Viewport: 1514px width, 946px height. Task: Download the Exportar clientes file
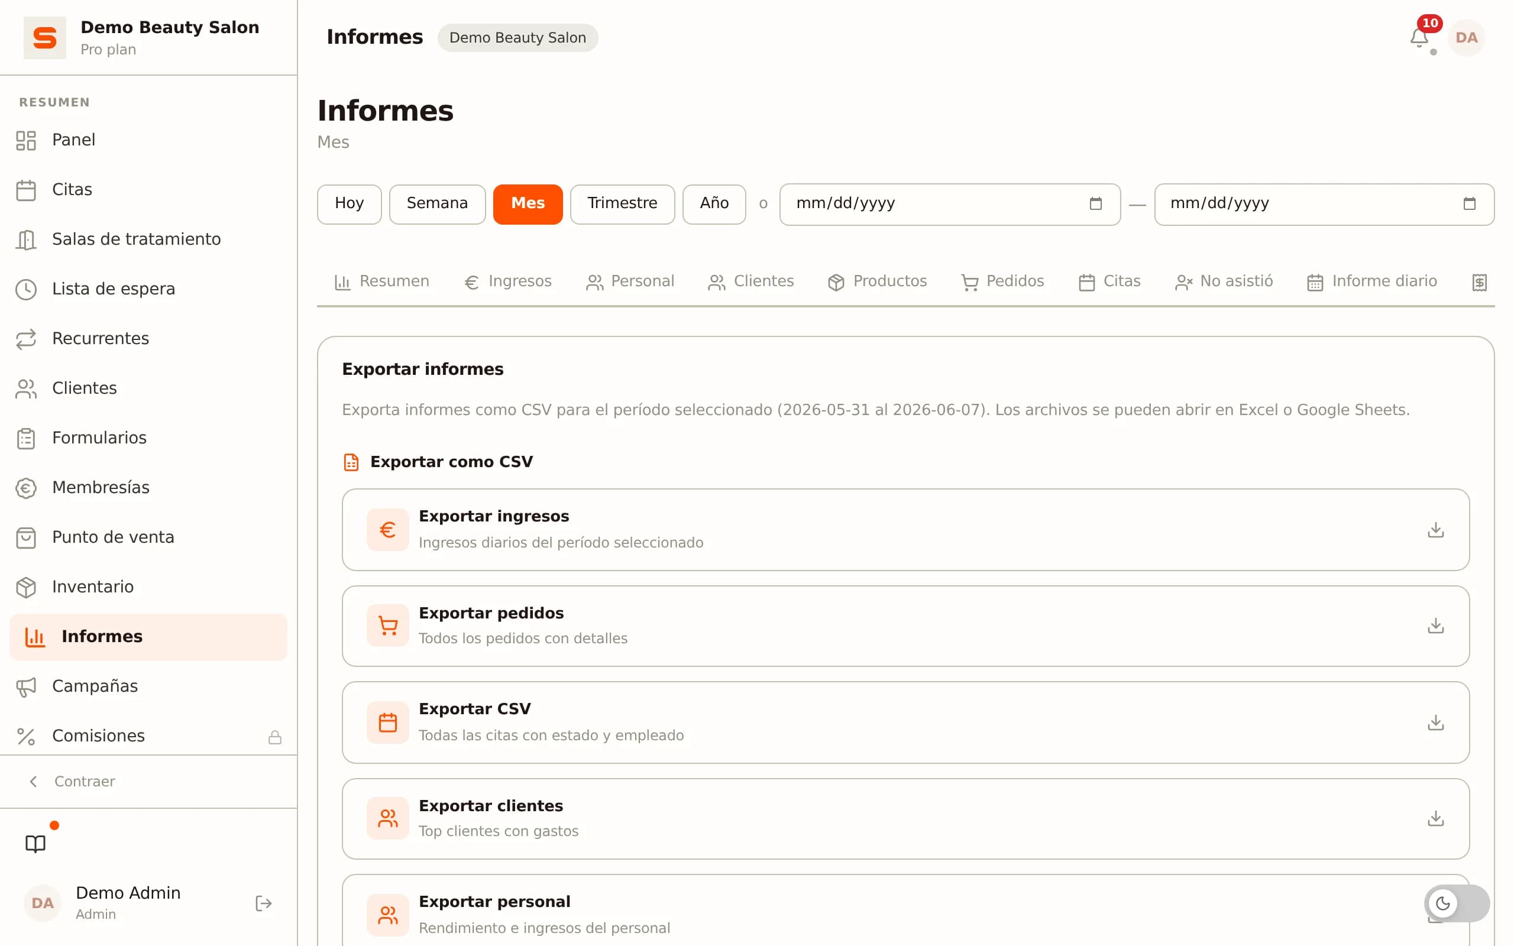click(1435, 818)
